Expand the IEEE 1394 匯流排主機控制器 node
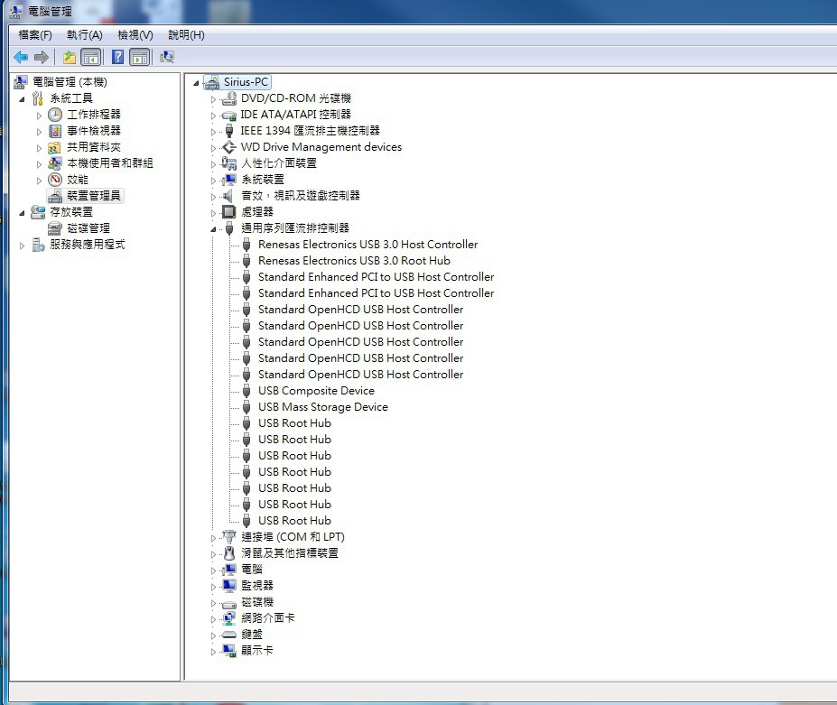The width and height of the screenshot is (837, 705). tap(213, 132)
